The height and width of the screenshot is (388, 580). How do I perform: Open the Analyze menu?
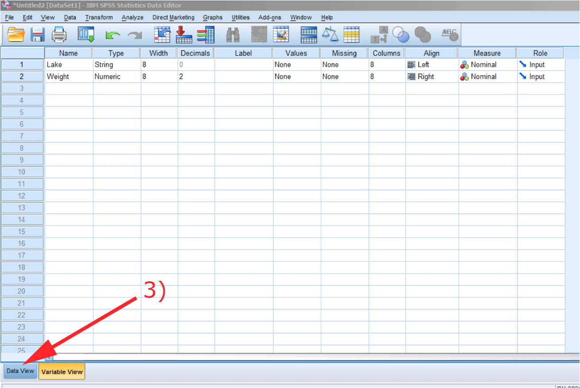(x=132, y=17)
